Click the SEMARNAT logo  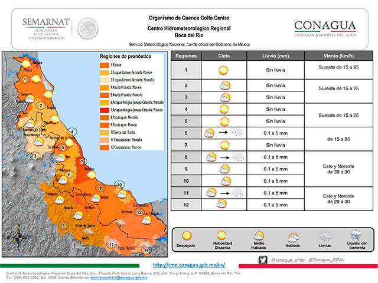[45, 27]
